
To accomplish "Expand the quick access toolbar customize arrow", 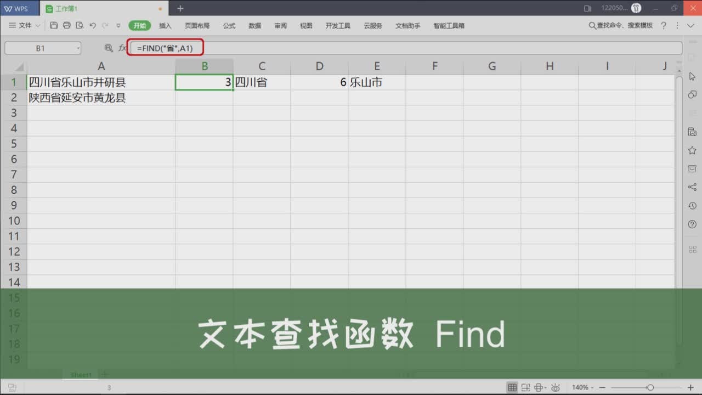I will 118,26.
